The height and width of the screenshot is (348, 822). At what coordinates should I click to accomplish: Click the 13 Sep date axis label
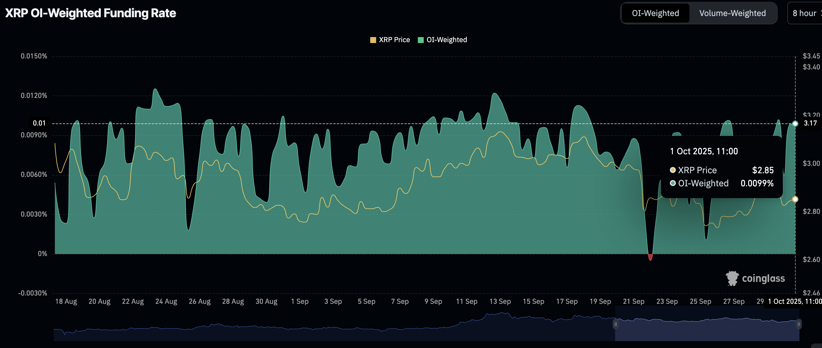click(500, 301)
